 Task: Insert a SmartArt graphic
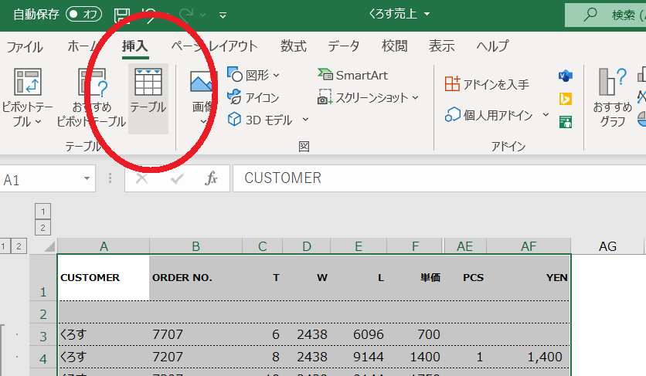click(352, 76)
